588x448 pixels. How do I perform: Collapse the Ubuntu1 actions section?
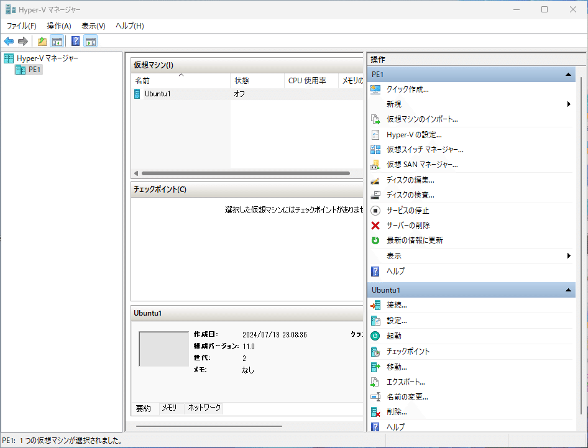[568, 290]
